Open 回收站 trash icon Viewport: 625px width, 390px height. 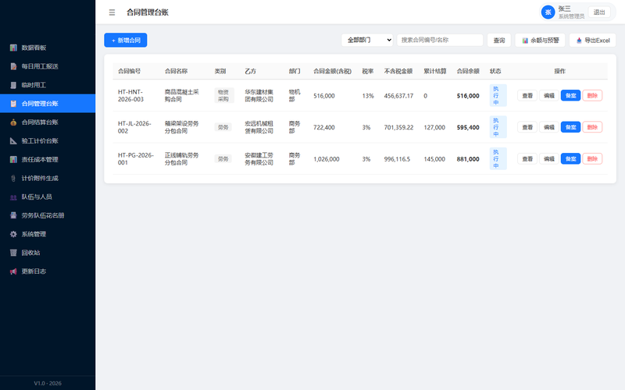pos(13,253)
